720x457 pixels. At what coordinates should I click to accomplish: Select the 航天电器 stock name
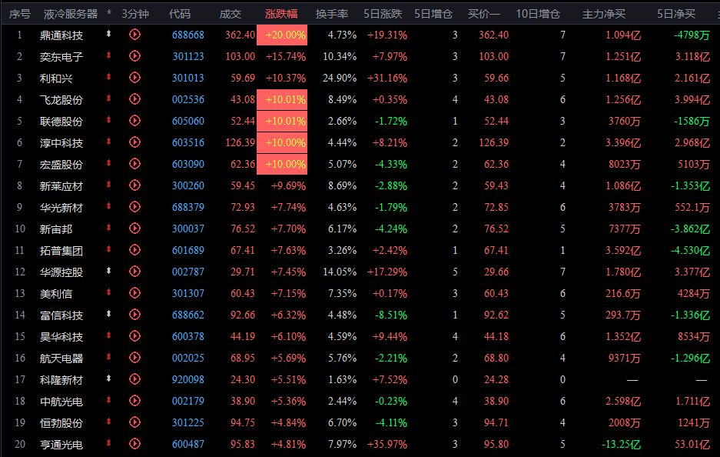pos(61,359)
